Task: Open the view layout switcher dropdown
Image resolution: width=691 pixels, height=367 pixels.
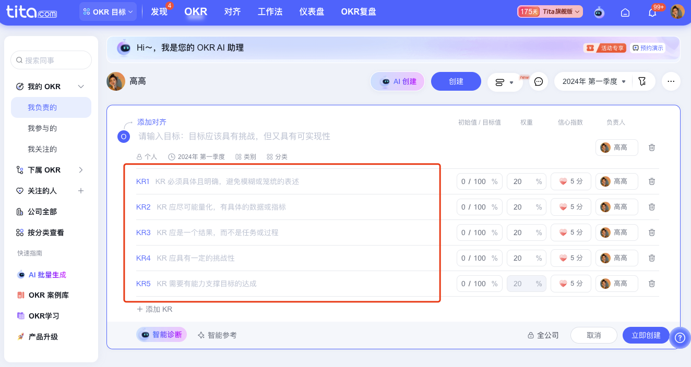Action: pos(505,82)
